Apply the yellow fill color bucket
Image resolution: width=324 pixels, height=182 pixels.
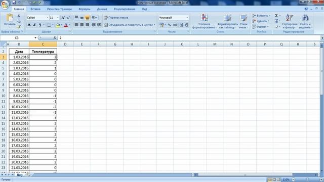coord(58,25)
